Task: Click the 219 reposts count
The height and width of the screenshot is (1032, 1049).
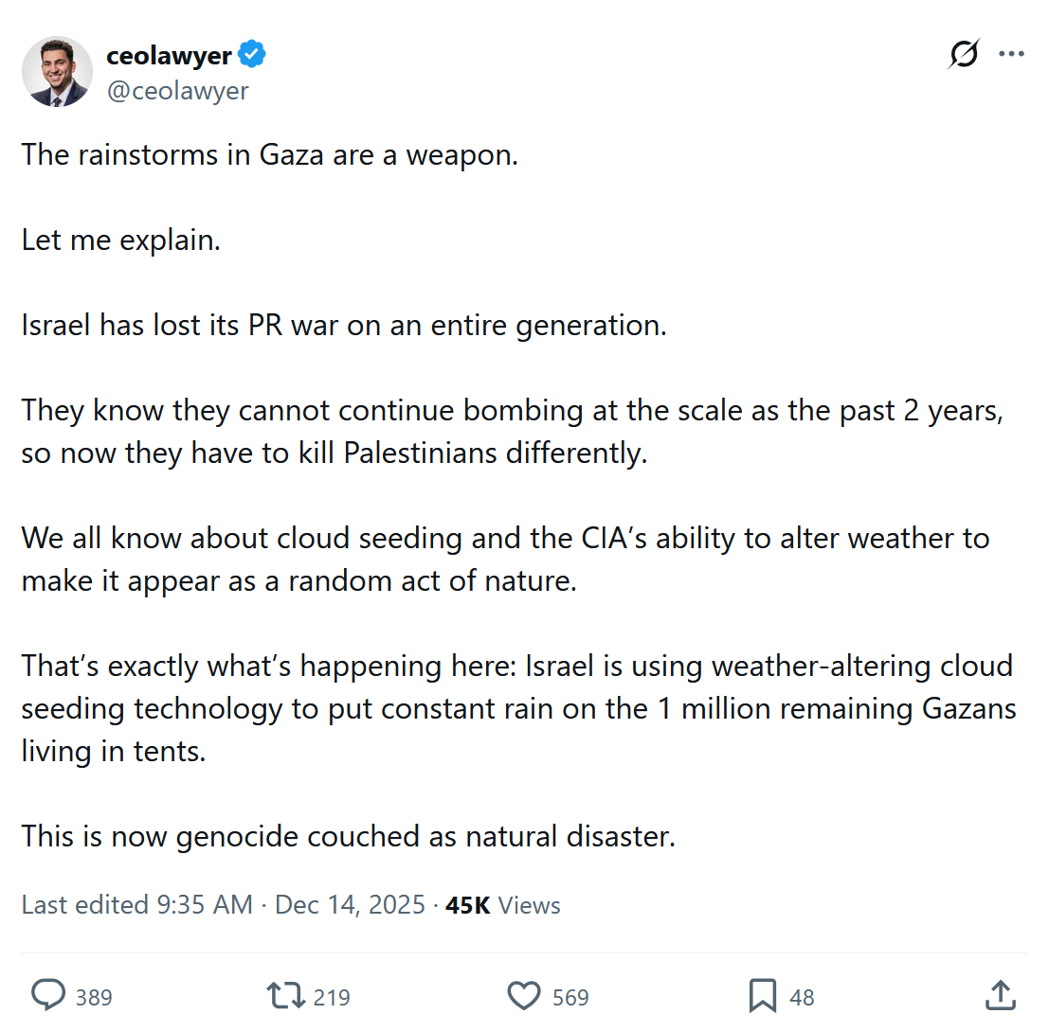Action: click(x=332, y=997)
